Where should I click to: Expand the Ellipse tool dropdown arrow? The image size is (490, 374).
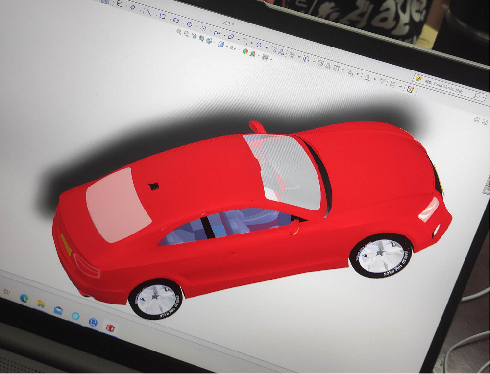(x=238, y=39)
